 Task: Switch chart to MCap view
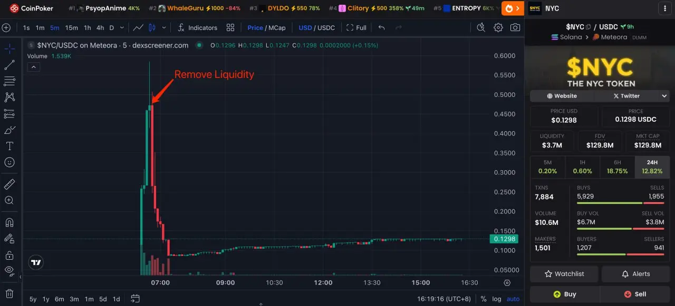[x=277, y=27]
